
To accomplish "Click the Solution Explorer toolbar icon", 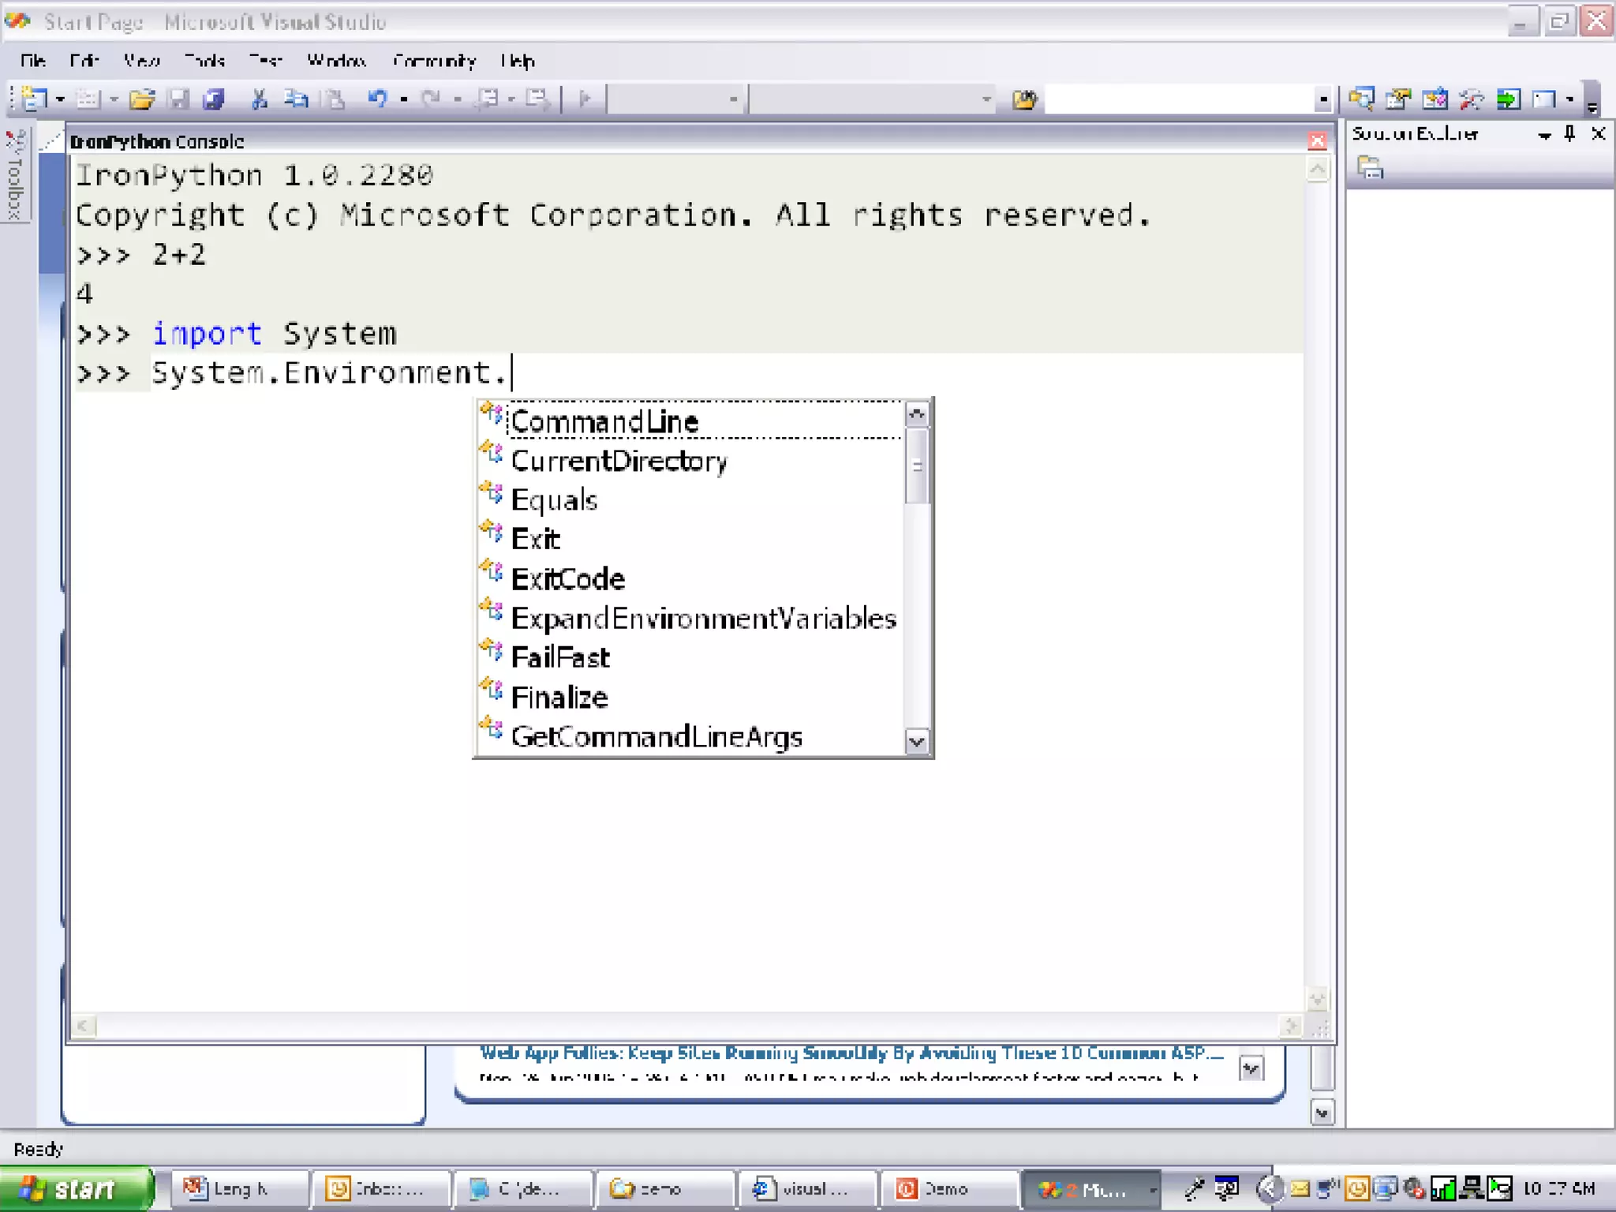I will coord(1361,99).
